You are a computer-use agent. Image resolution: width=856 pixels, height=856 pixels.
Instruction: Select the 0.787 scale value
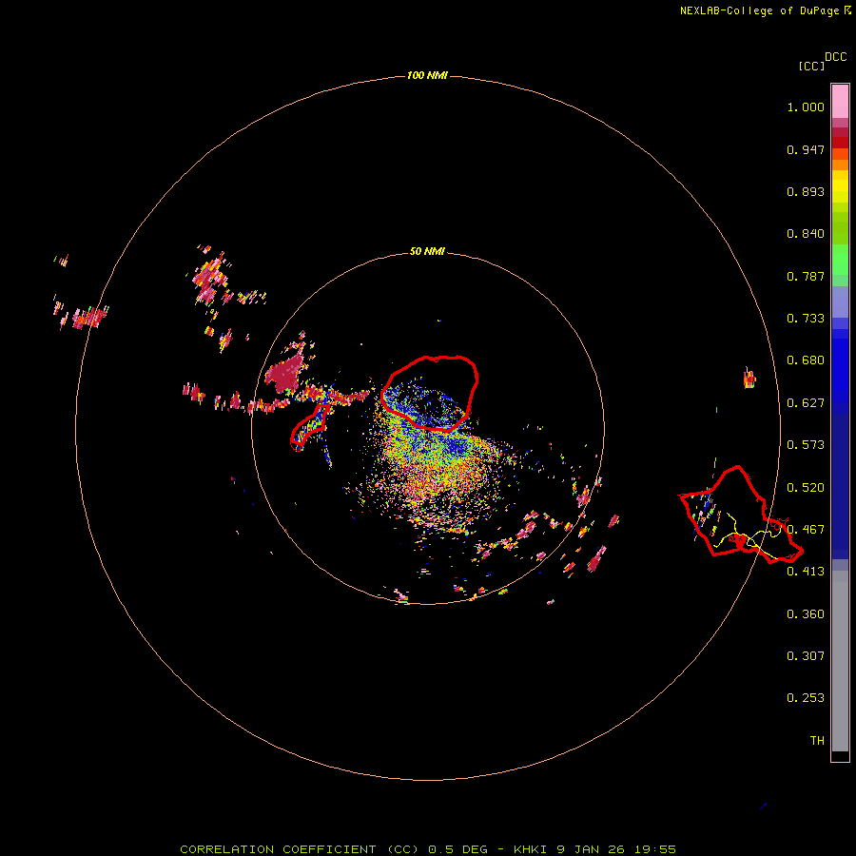(x=806, y=276)
